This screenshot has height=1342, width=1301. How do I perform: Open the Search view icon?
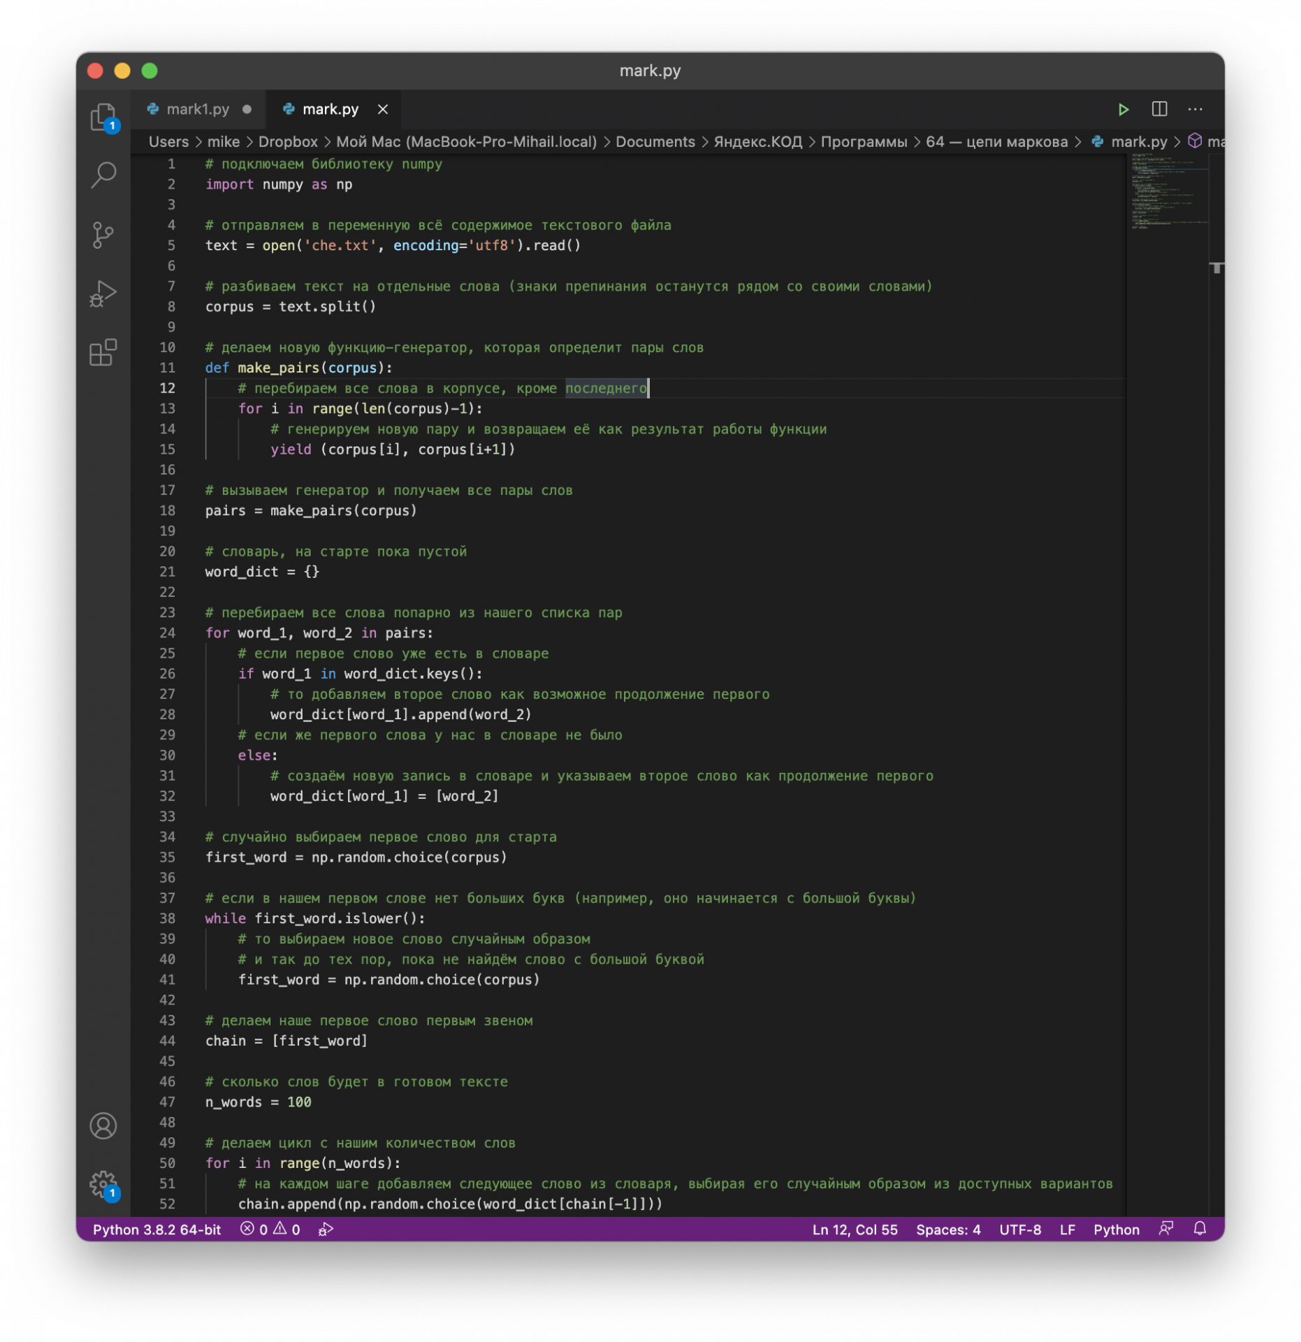pyautogui.click(x=103, y=175)
